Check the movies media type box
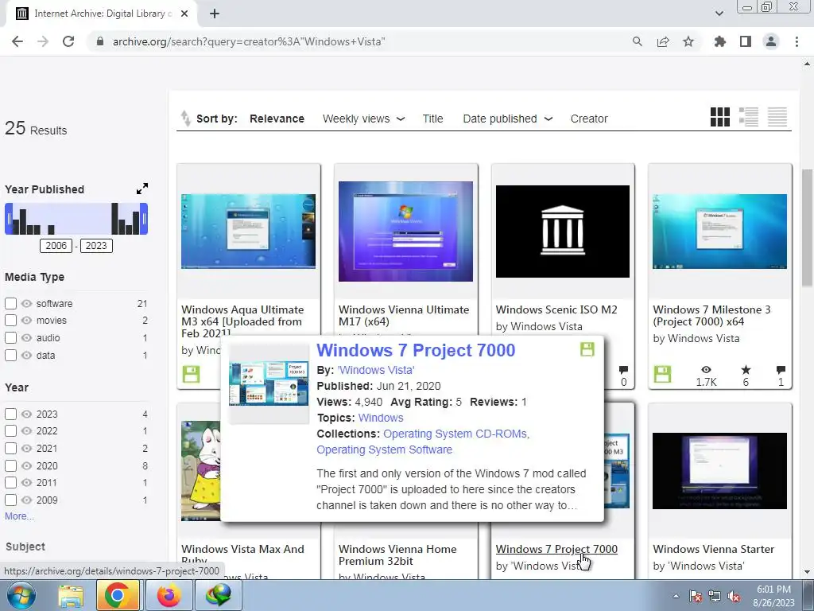The height and width of the screenshot is (611, 814). click(10, 321)
